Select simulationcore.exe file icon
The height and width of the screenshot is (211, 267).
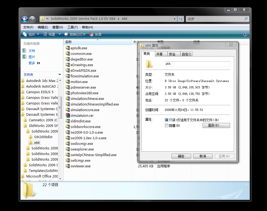tap(68, 110)
